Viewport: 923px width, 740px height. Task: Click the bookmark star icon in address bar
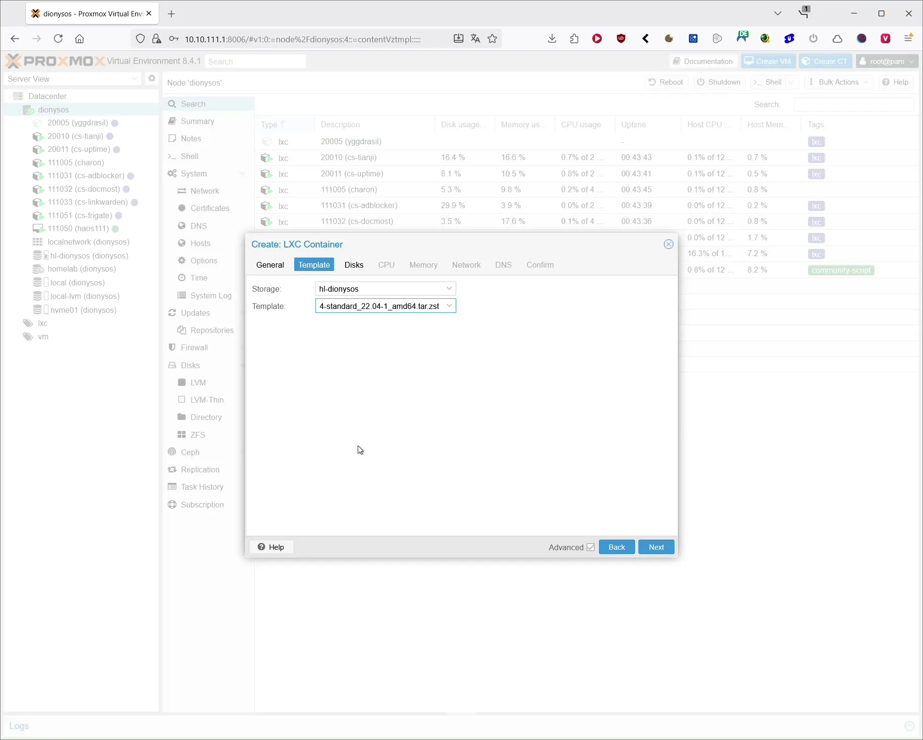pos(492,39)
